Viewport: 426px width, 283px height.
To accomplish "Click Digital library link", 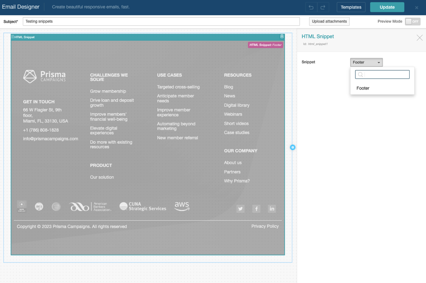I will pos(237,105).
